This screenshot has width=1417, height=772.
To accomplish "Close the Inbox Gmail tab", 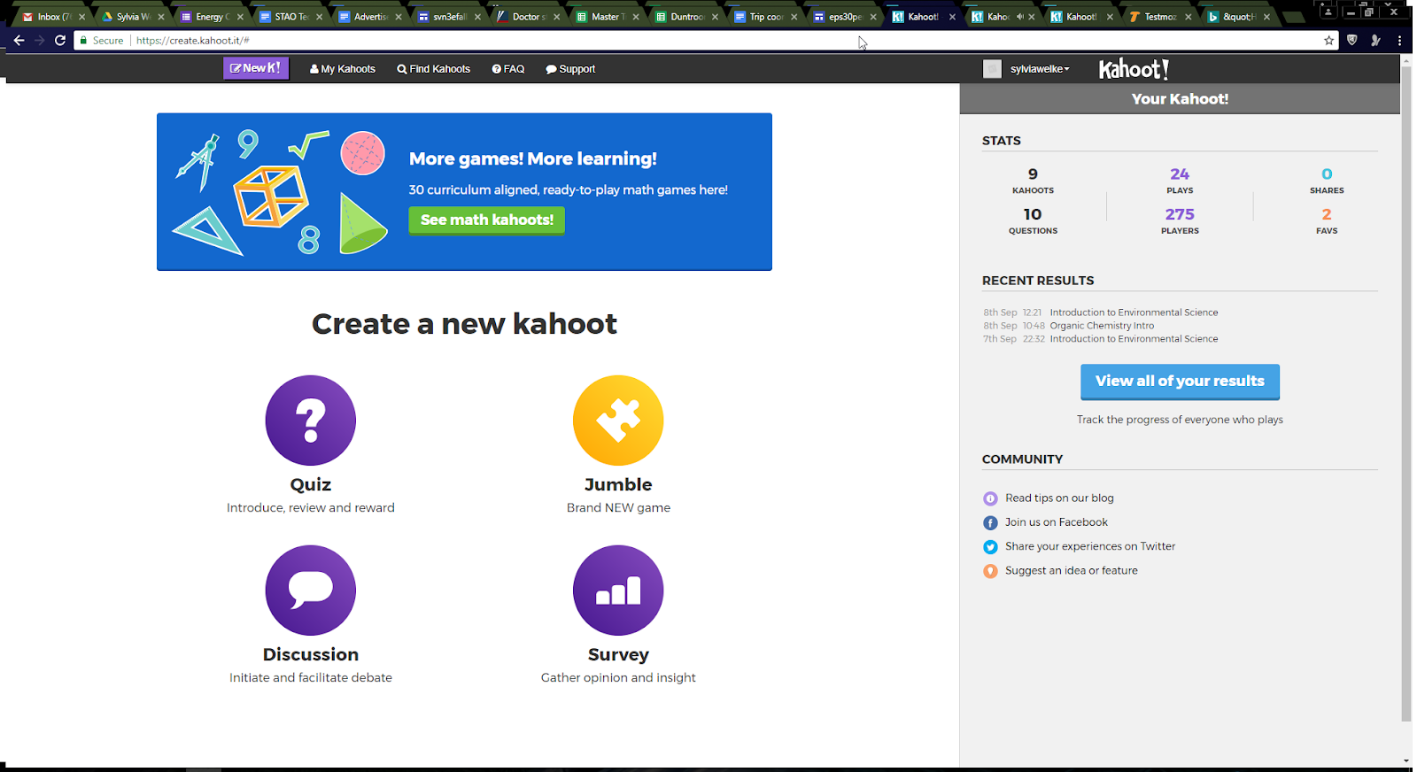I will (x=81, y=17).
